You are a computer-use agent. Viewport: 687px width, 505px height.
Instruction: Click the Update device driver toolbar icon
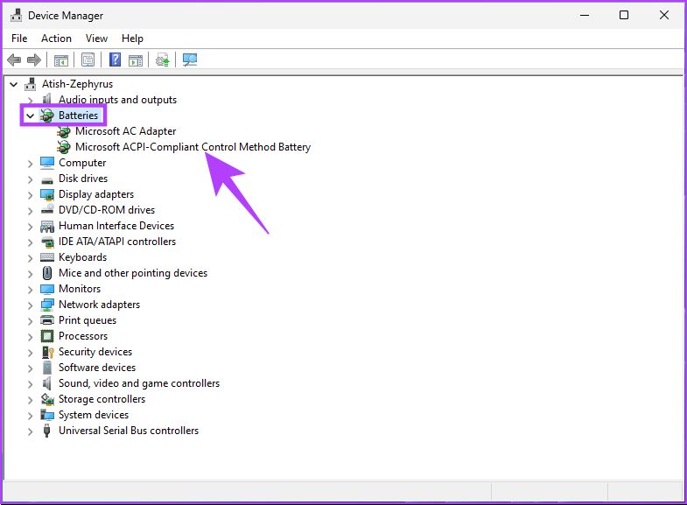point(163,60)
